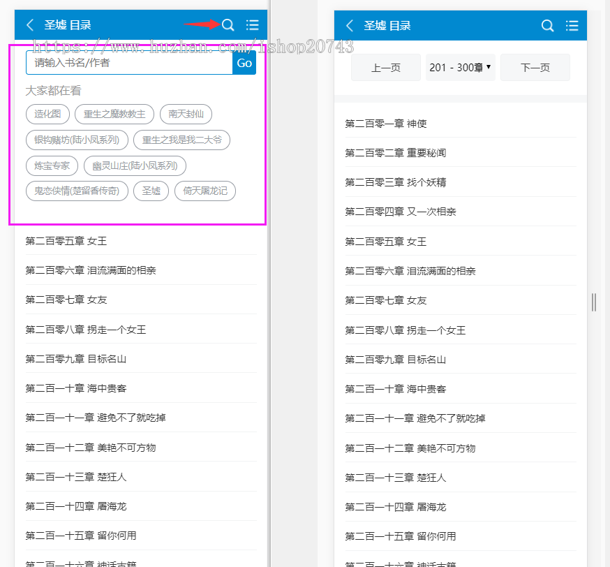Open chapter 第二百零一章 神使
The height and width of the screenshot is (567, 610).
point(386,124)
